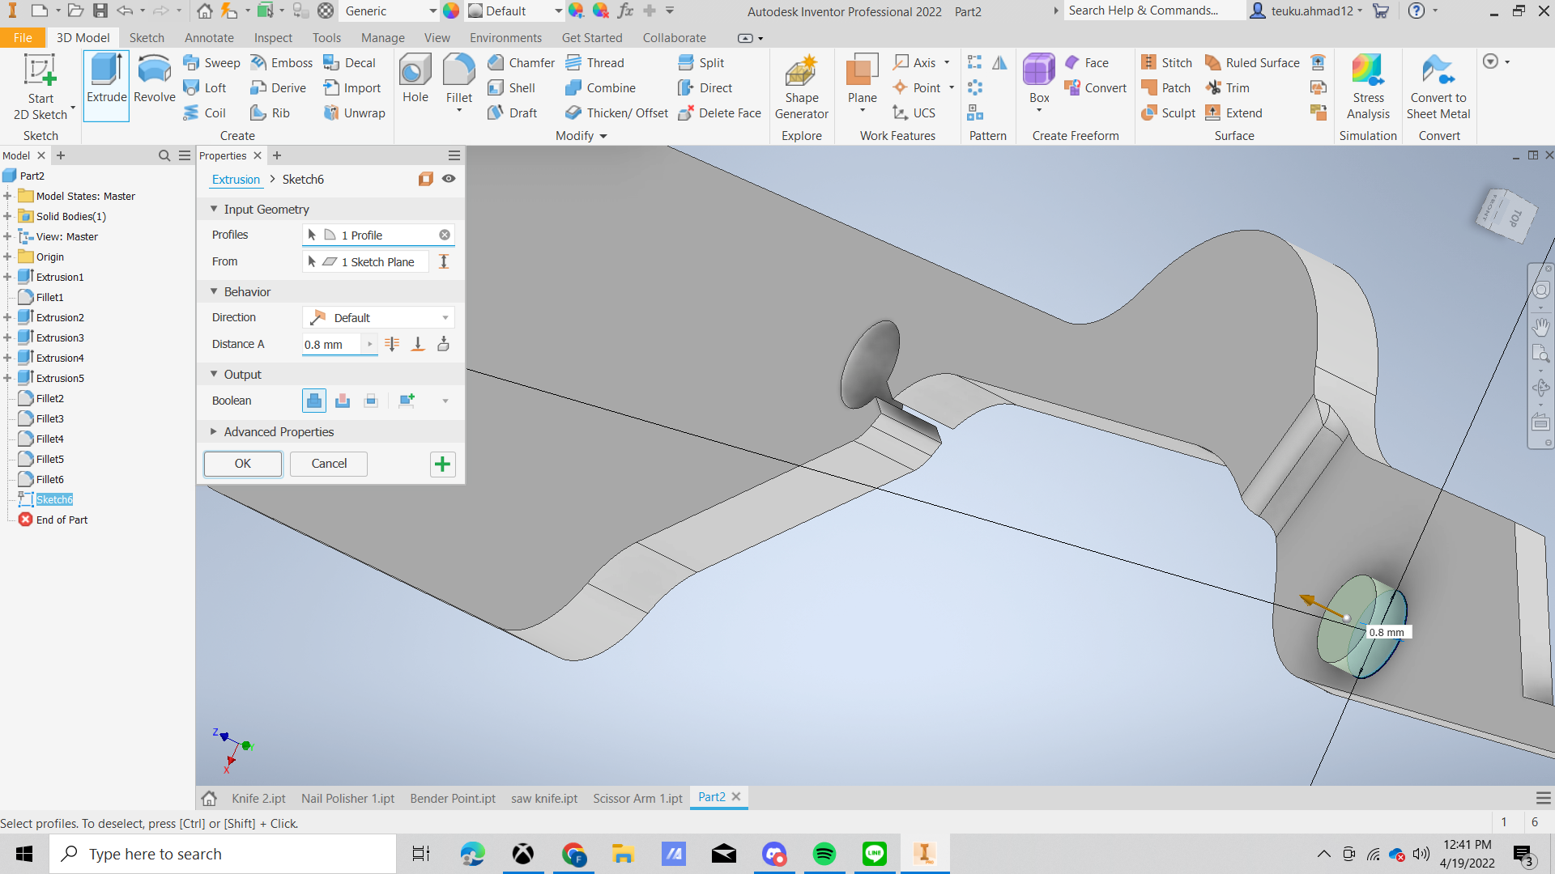Switch to the Knife 2.ipt document tab
Screen dimensions: 1555x874
coord(258,799)
